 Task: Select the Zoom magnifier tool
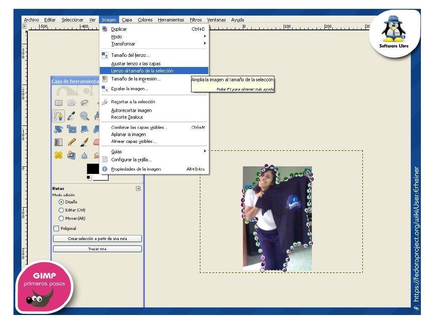coord(85,116)
